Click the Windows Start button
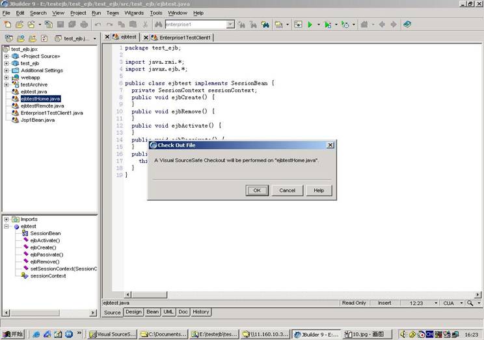Viewport: 484px width, 340px height. (x=13, y=334)
